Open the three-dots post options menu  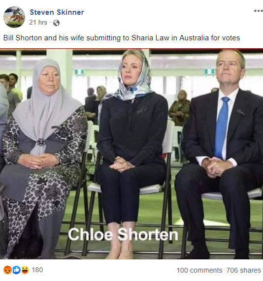259,11
